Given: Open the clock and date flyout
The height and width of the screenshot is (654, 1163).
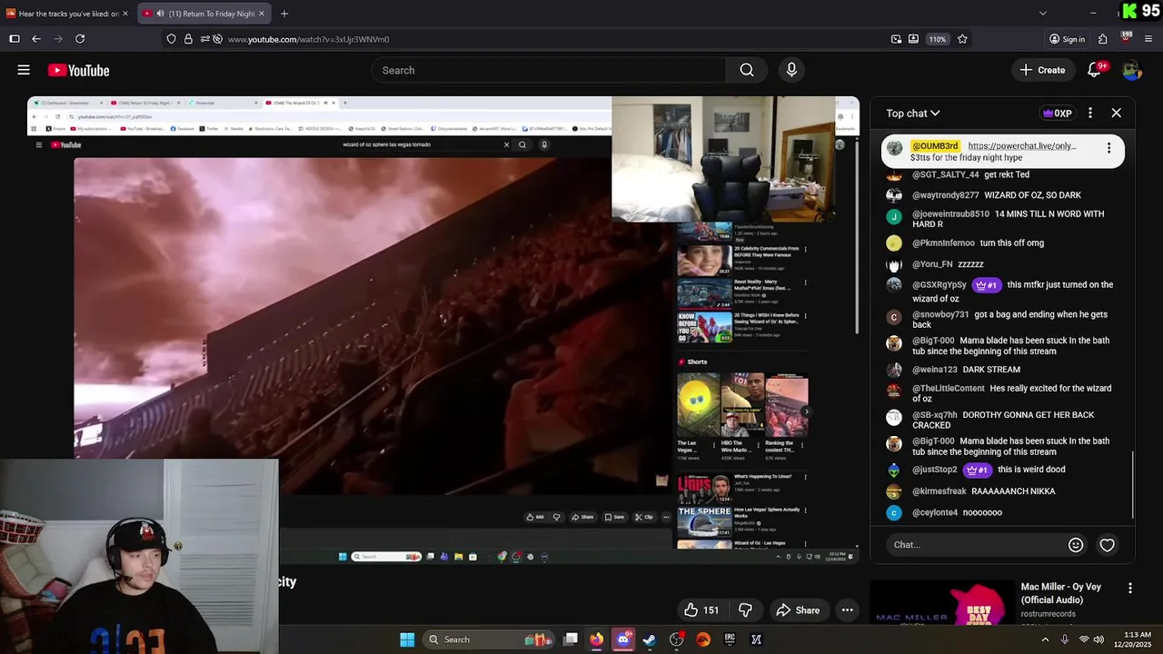Looking at the screenshot, I should click(x=1131, y=639).
